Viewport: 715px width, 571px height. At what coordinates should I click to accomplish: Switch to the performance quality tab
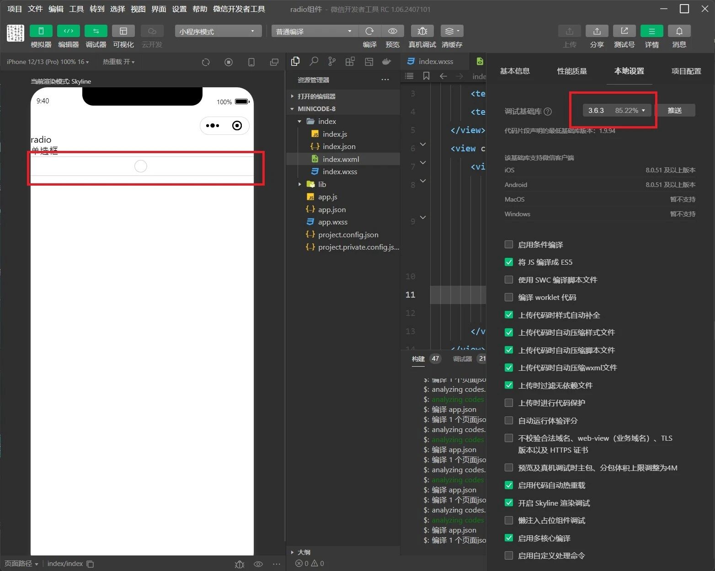[572, 71]
